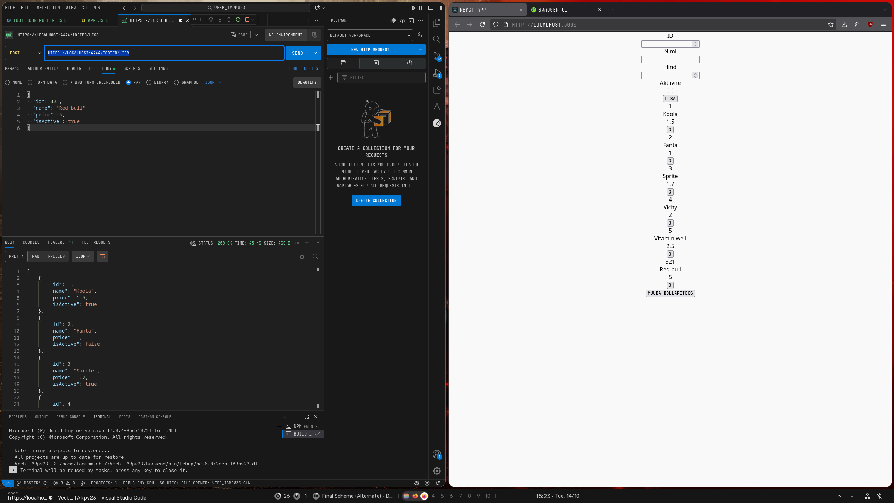Image resolution: width=894 pixels, height=503 pixels.
Task: Switch to the Authorization tab
Action: [43, 68]
